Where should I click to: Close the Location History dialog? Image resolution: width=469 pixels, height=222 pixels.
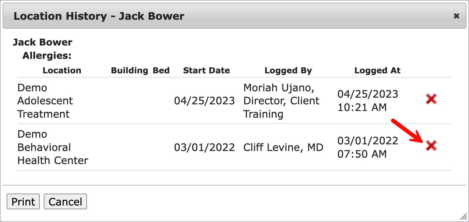pos(456,16)
